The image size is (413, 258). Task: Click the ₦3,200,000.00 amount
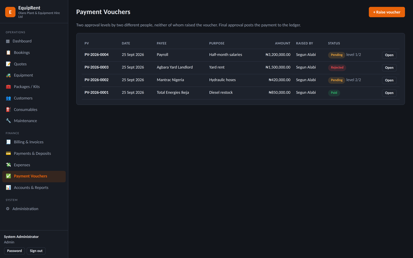[x=278, y=55]
